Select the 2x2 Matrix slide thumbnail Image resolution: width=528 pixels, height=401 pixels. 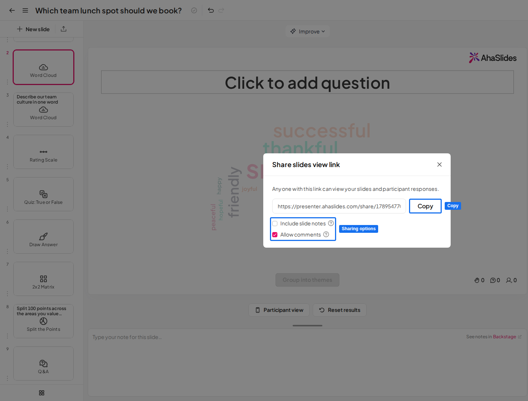(x=44, y=279)
